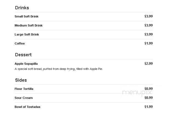This screenshot has height=115, width=186.
Task: Click the Large Soft Drink $3.99 price
Action: pos(148,34)
